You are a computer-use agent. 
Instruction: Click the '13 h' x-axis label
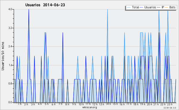pyautogui.click(x=101, y=104)
